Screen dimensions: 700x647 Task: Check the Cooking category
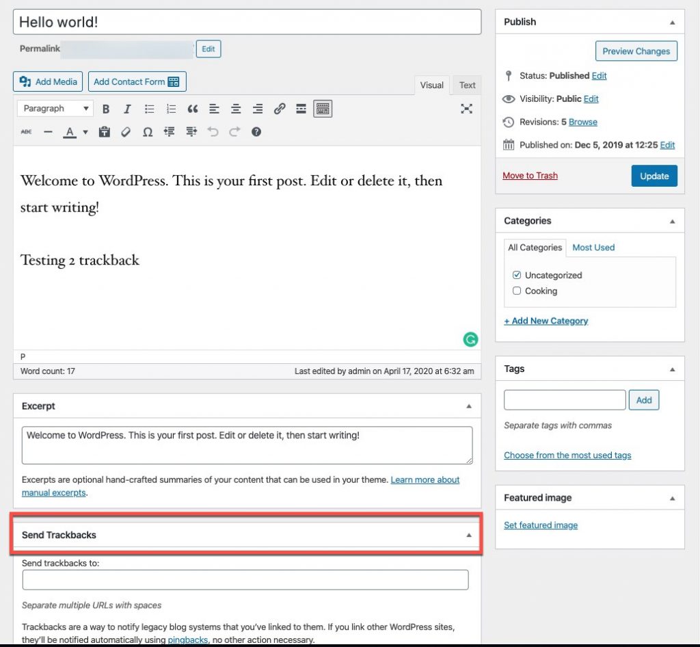(517, 291)
